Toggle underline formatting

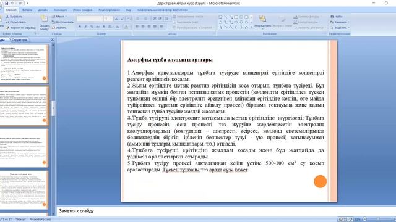pyautogui.click(x=92, y=27)
